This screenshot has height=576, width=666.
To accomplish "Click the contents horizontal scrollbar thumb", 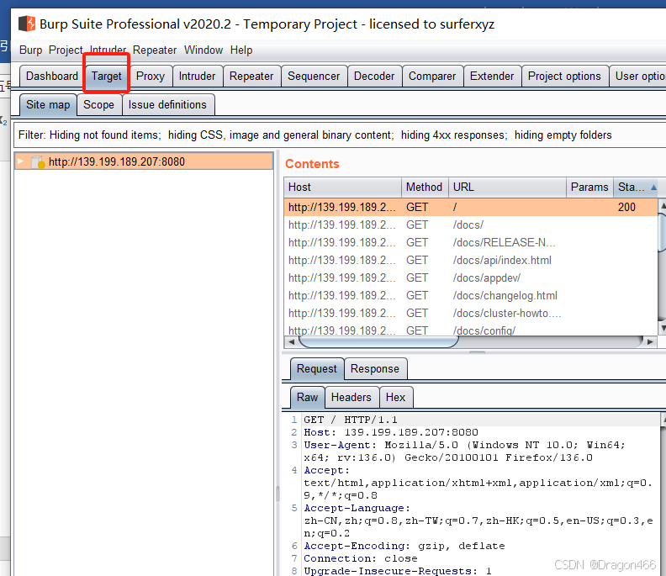I will click(379, 341).
